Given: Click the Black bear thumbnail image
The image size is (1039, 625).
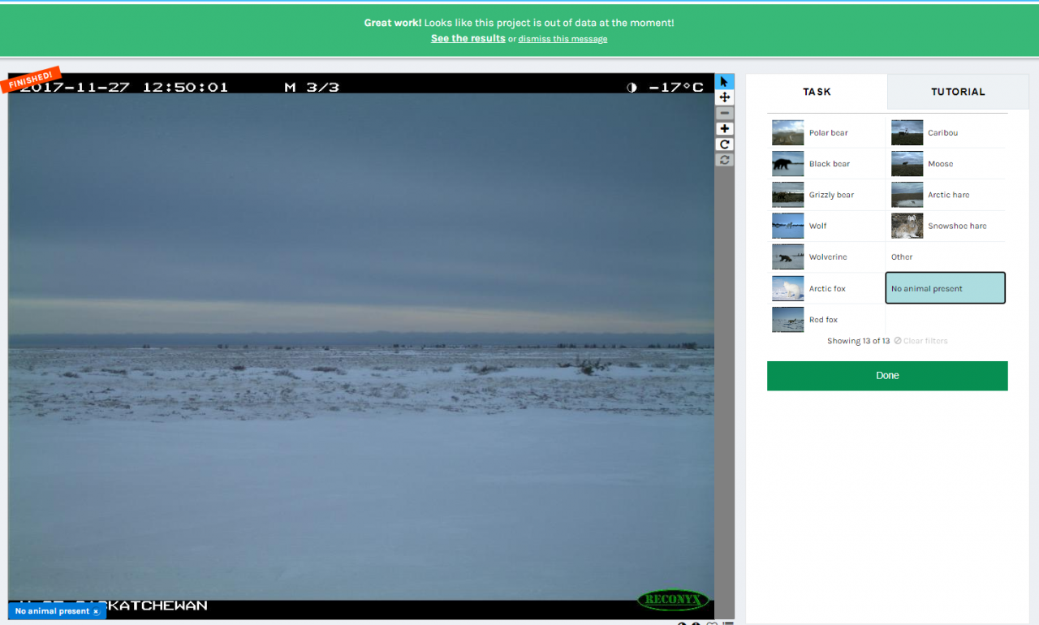Looking at the screenshot, I should (x=787, y=164).
